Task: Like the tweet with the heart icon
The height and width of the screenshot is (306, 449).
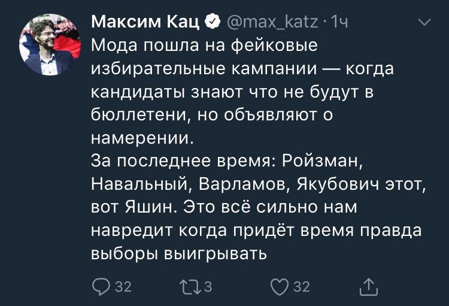Action: [x=280, y=287]
